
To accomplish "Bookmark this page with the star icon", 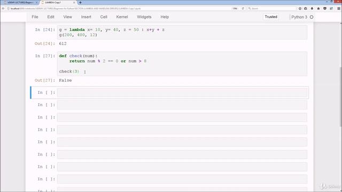I will pyautogui.click(x=300, y=9).
